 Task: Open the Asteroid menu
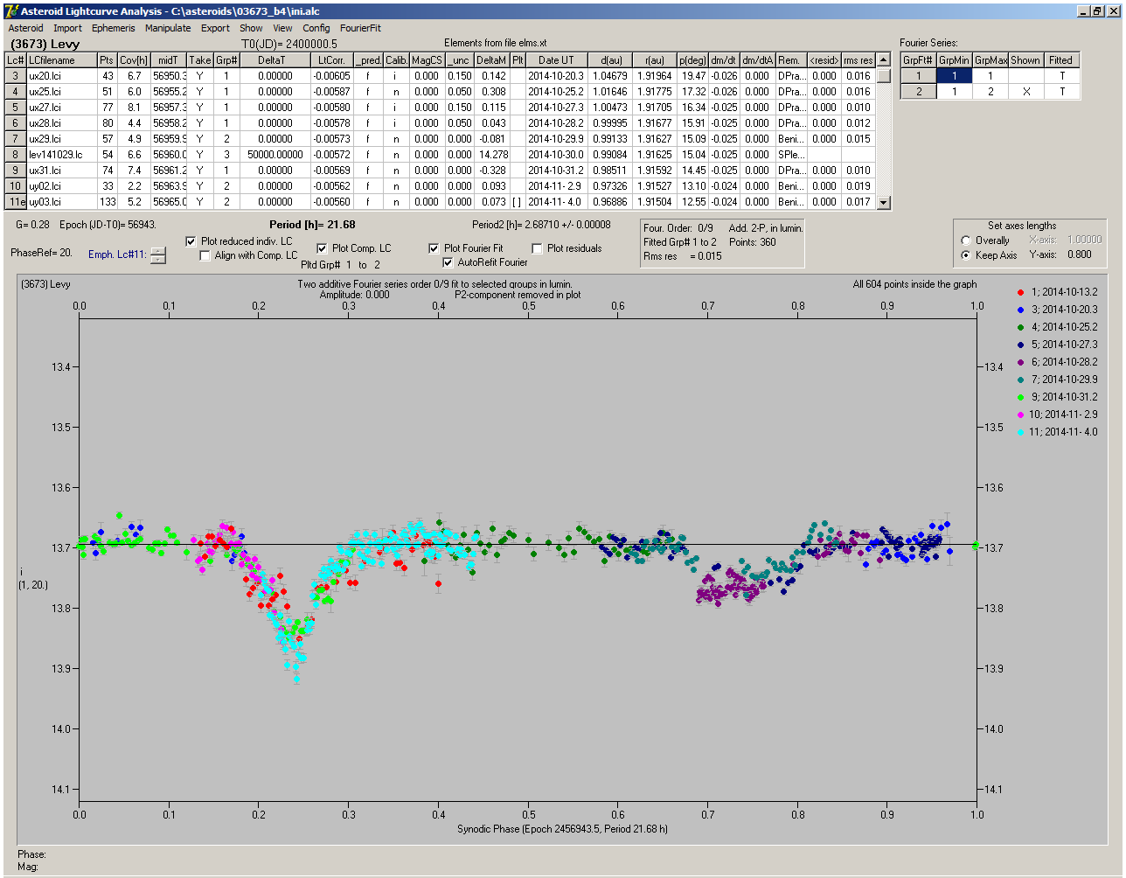pos(25,28)
